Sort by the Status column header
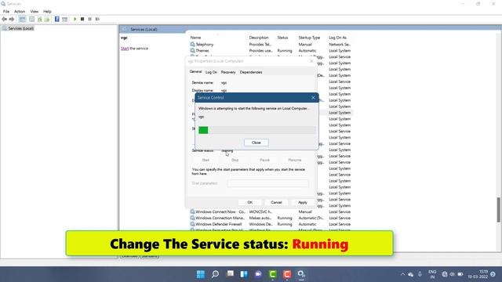Image resolution: width=502 pixels, height=282 pixels. [x=282, y=38]
